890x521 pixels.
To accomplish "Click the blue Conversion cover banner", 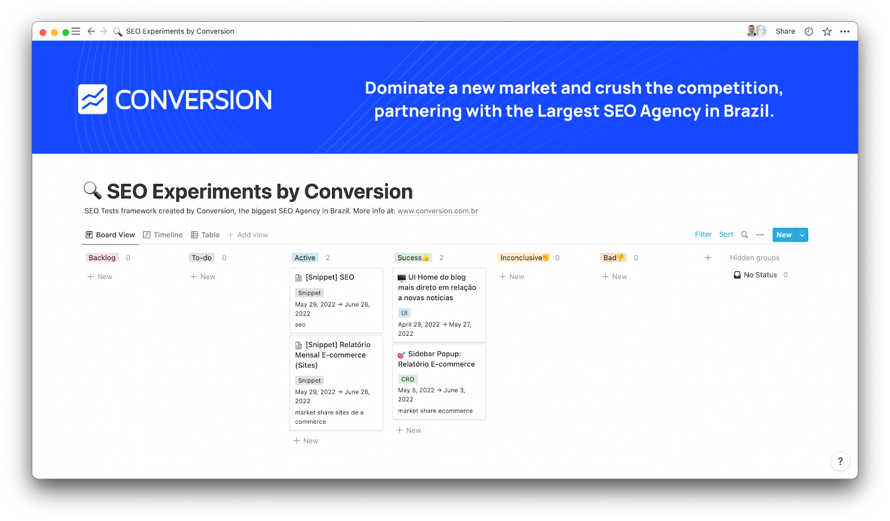I will (x=445, y=97).
